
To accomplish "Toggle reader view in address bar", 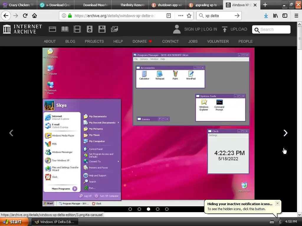I will [168, 16].
